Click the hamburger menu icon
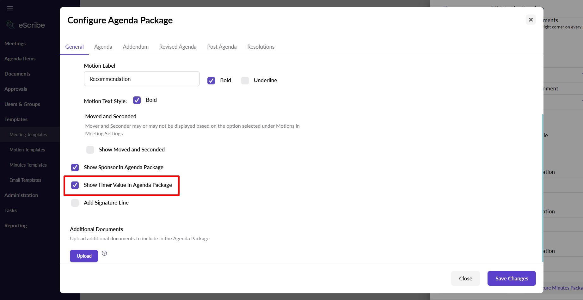The height and width of the screenshot is (300, 583). [x=10, y=8]
